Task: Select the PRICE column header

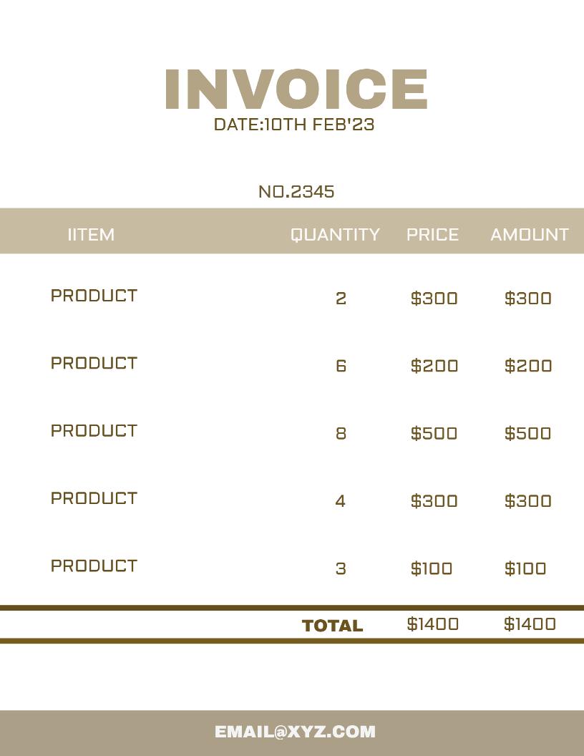Action: pyautogui.click(x=432, y=235)
